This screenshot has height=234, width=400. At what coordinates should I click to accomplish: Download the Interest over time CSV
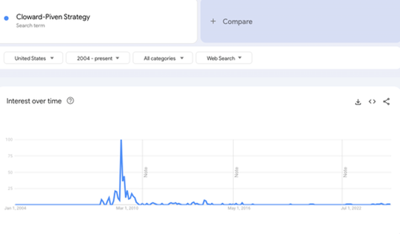tap(358, 102)
